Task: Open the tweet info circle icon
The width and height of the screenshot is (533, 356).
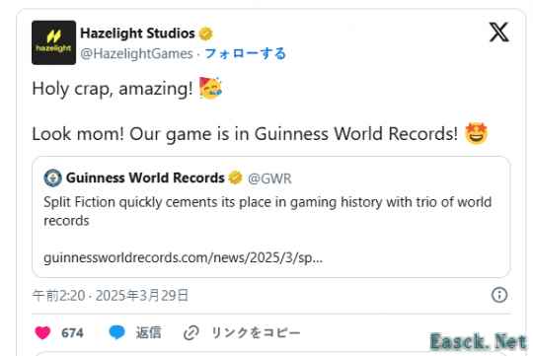Action: click(499, 295)
